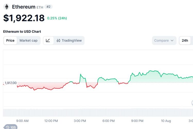Screen dimensions: 193x129
Task: Click the history badge showing 105
Action: click(11, 127)
